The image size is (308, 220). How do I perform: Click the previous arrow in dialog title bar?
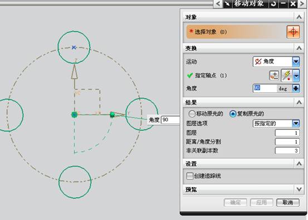(x=218, y=4)
